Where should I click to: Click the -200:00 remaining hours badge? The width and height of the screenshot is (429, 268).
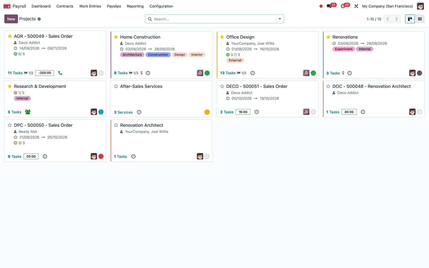(x=45, y=73)
